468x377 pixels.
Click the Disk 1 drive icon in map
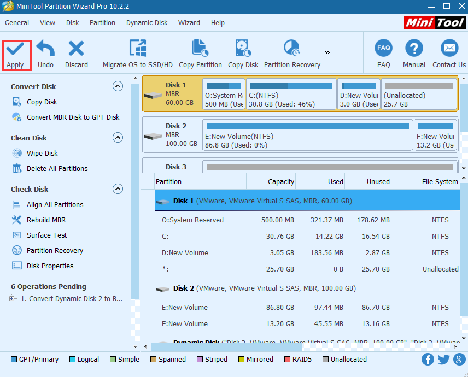point(153,96)
